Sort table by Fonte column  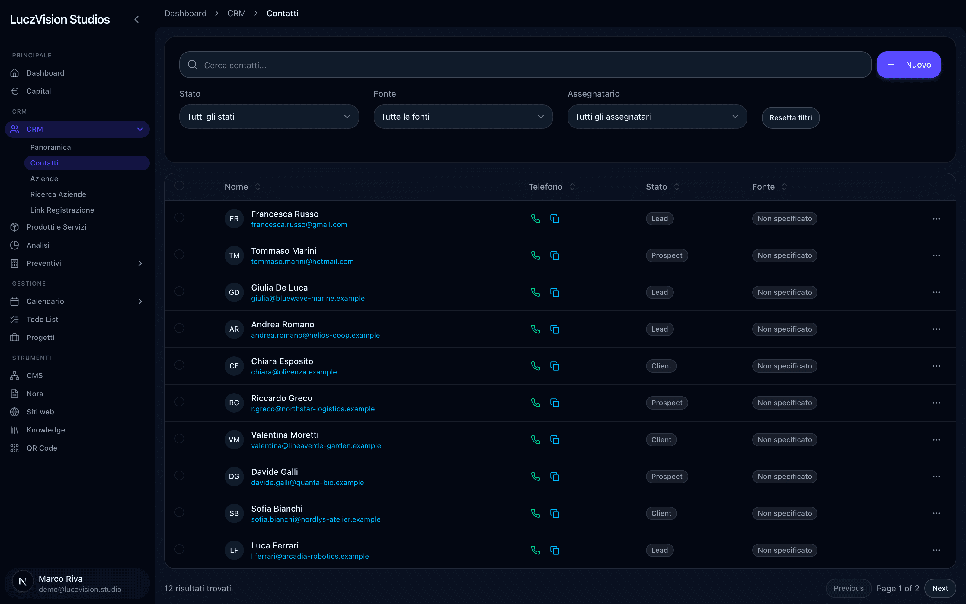coord(769,187)
